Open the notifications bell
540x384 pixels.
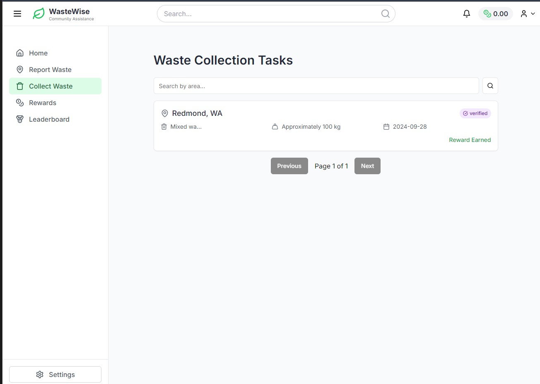[x=466, y=14]
